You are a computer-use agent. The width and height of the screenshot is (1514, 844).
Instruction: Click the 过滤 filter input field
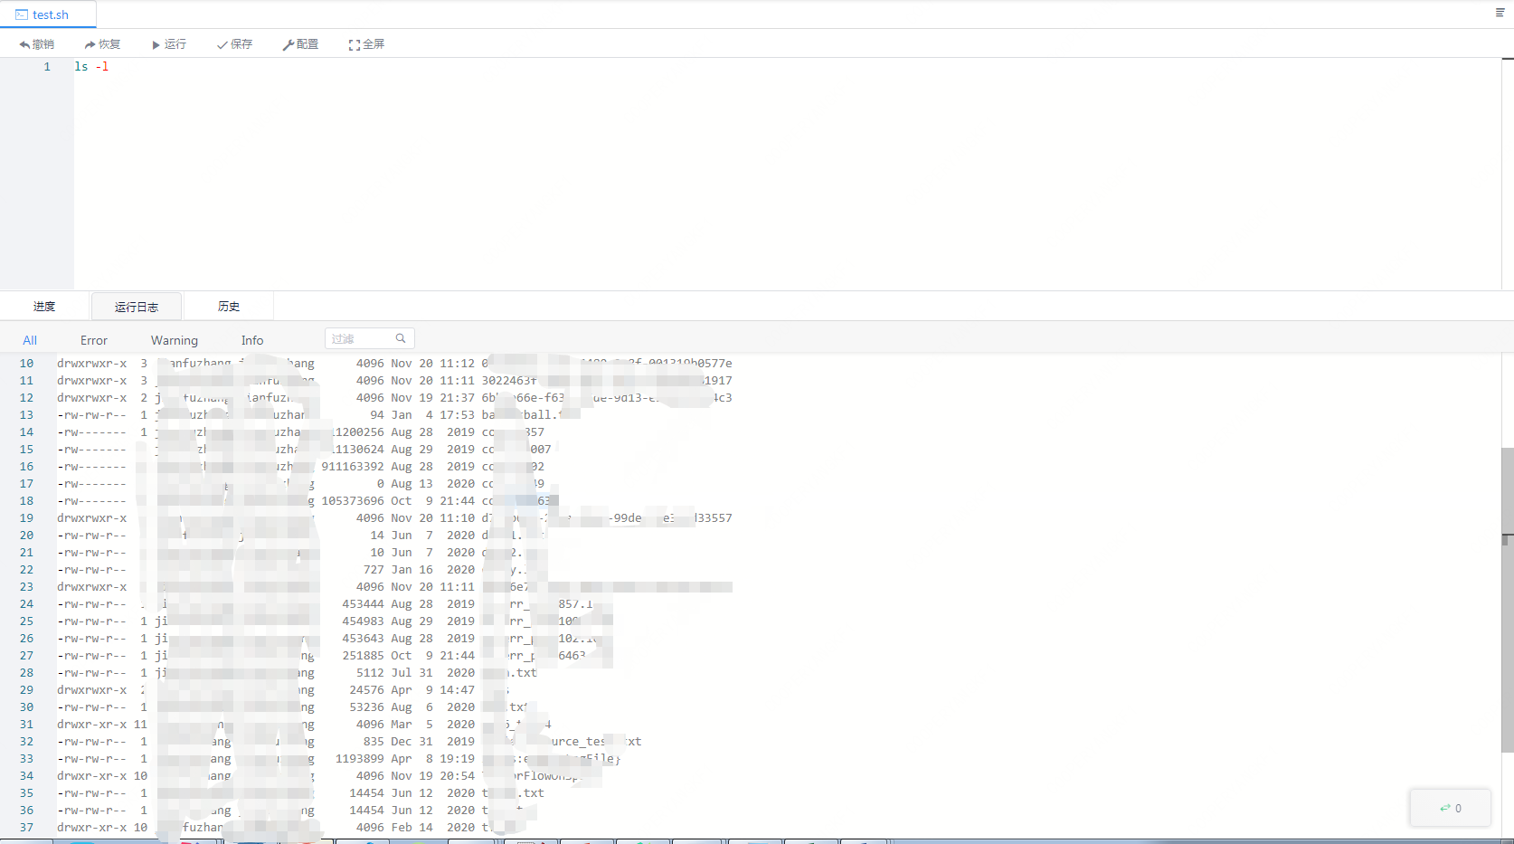tap(360, 338)
